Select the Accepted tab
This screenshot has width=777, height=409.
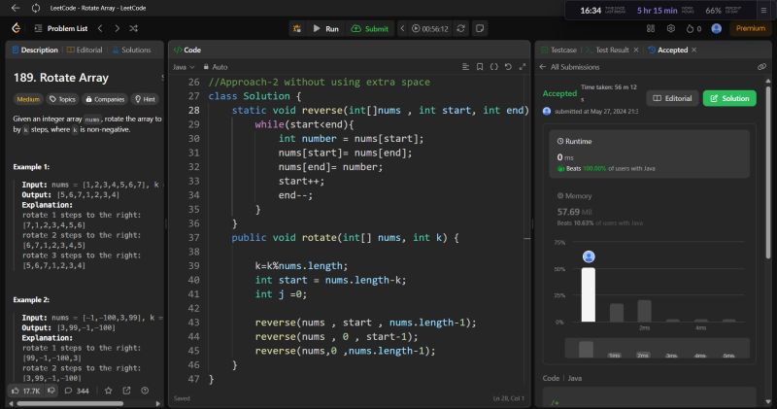[x=668, y=50]
